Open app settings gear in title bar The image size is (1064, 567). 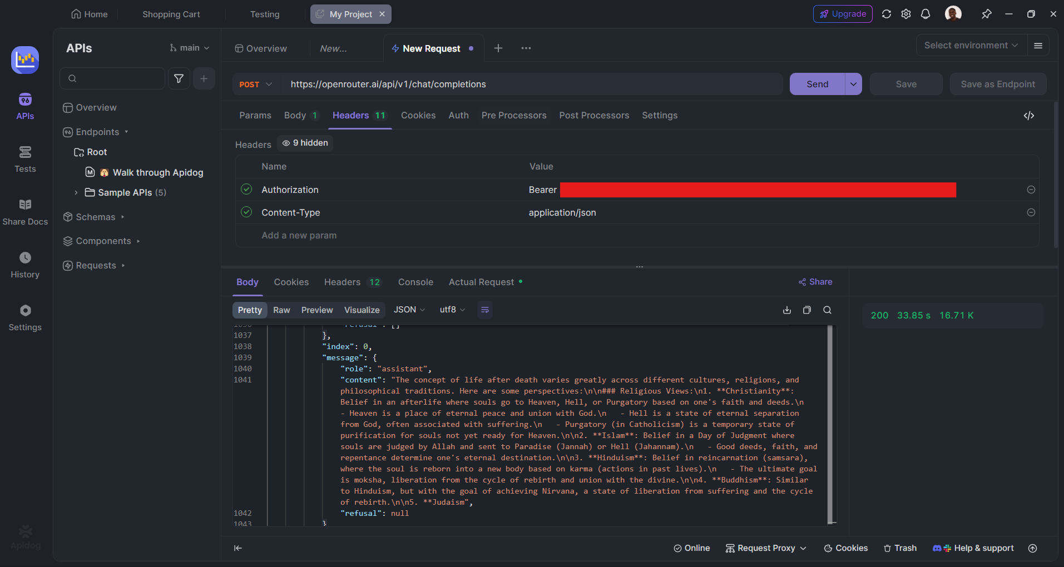click(x=906, y=14)
